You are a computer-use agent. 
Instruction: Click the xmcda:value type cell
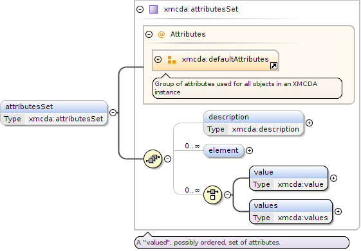pyautogui.click(x=301, y=184)
